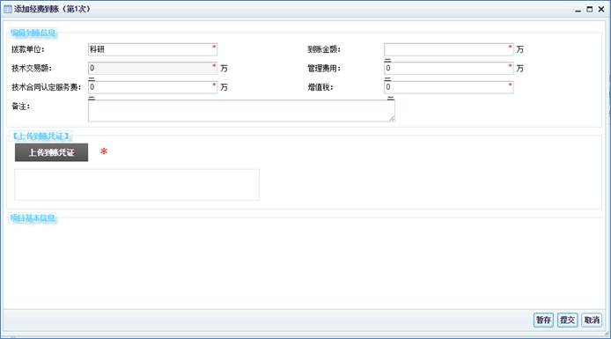This screenshot has width=611, height=339.
Task: Toggle the 【上传到账凭证】 section header
Action: [x=40, y=136]
